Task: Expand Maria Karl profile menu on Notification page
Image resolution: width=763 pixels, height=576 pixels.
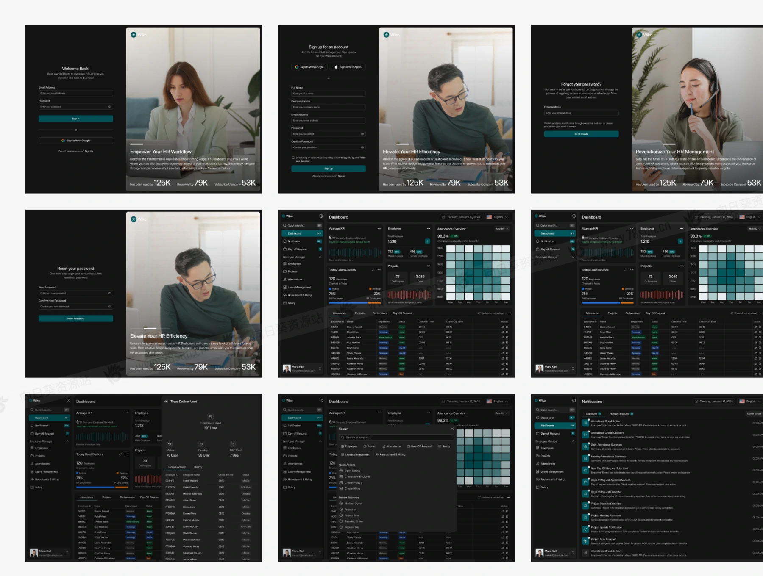Action: pos(573,553)
